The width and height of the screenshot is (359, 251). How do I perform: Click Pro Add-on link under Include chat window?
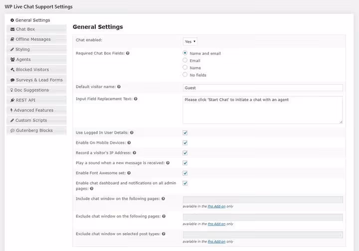[x=216, y=206]
